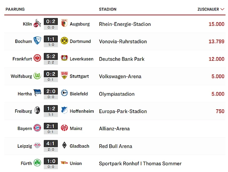Image resolution: width=228 pixels, height=172 pixels.
Task: Click the Rhein-Energie-Stadion stadium name
Action: (125, 24)
